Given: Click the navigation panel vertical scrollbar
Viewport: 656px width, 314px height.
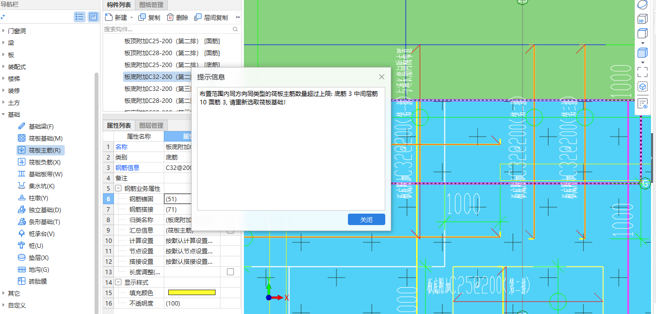Looking at the screenshot, I should point(97,194).
